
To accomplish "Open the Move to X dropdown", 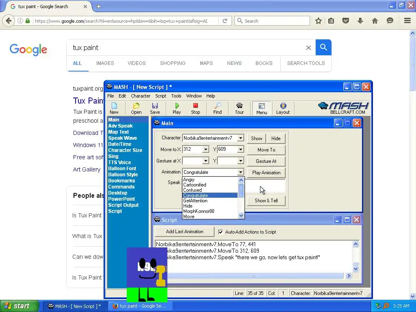I will point(206,149).
